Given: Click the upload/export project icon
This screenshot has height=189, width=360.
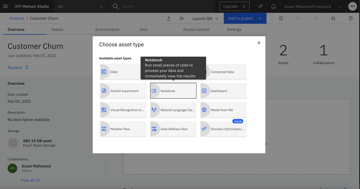Looking at the screenshot, I should coord(169,18).
